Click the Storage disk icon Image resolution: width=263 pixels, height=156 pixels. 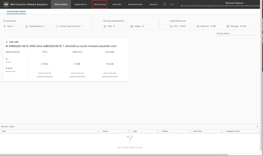(228, 26)
